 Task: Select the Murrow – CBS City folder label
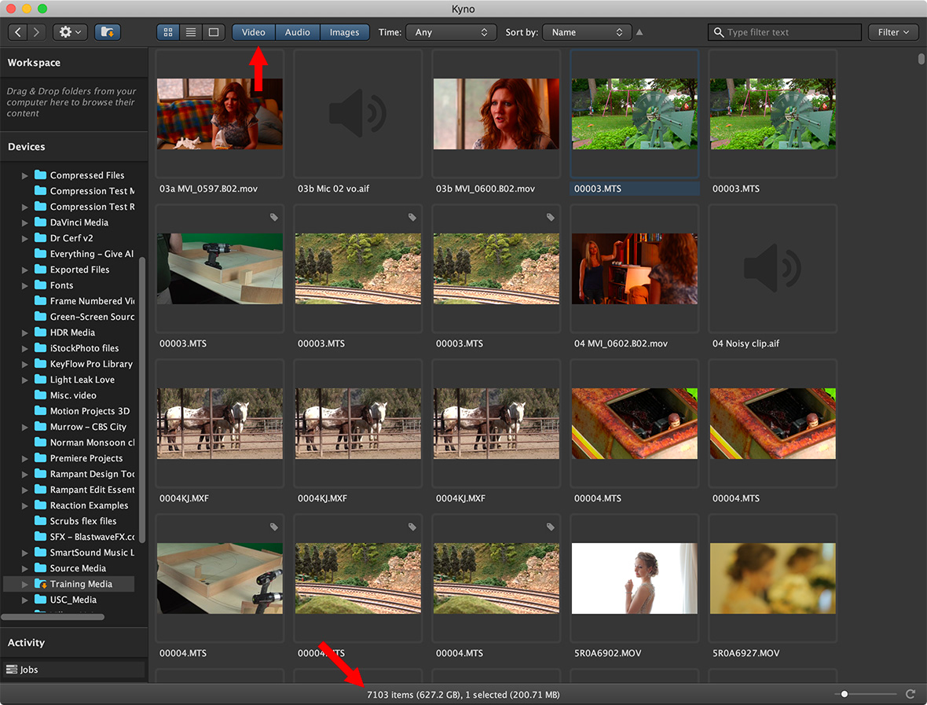point(88,427)
